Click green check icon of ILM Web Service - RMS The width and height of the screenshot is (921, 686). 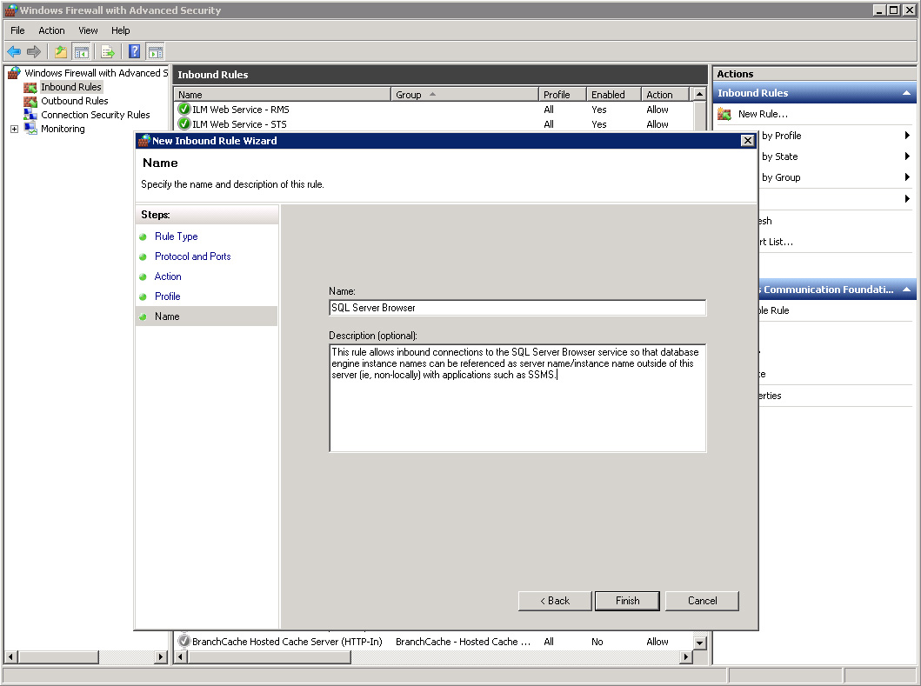[x=184, y=110]
